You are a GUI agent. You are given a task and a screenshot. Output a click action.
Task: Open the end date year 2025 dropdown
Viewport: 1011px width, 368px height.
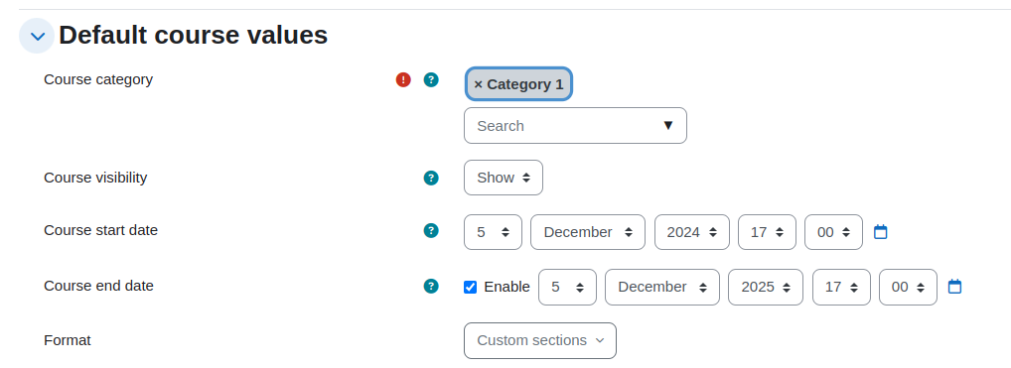tap(766, 287)
